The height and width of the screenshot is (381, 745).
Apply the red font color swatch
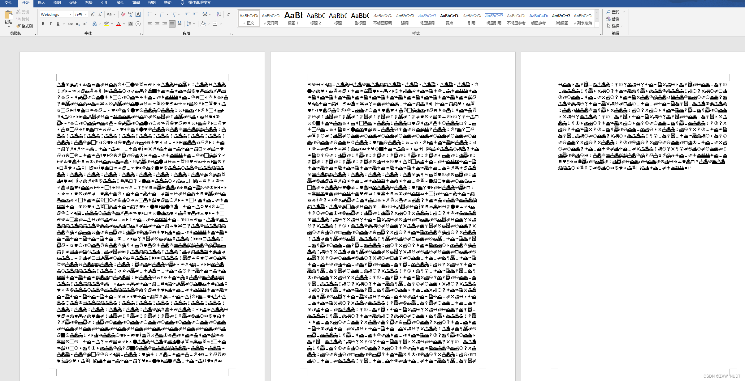click(x=118, y=24)
